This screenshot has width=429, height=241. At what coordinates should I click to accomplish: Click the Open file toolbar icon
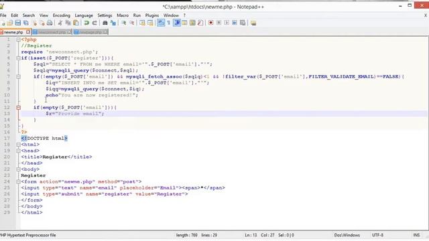point(10,23)
